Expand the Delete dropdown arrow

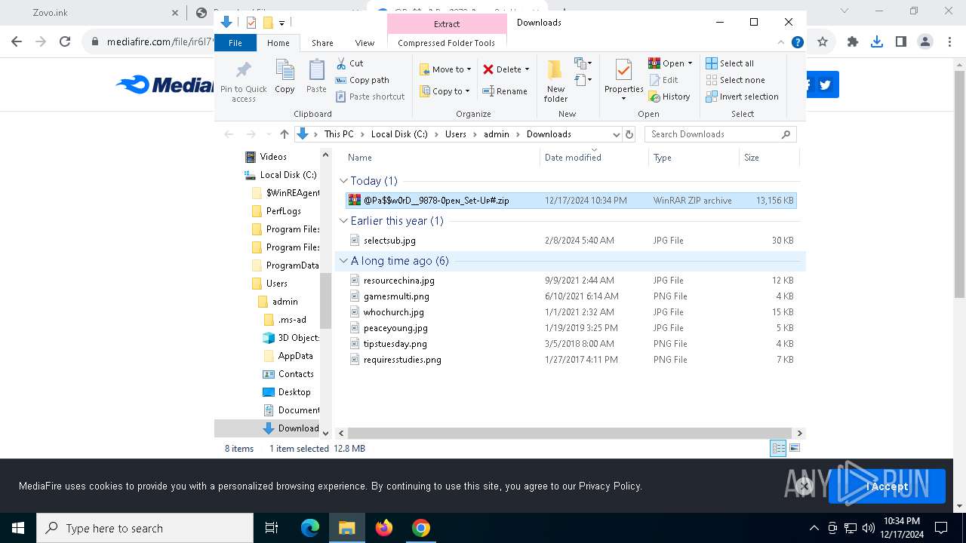pos(527,69)
